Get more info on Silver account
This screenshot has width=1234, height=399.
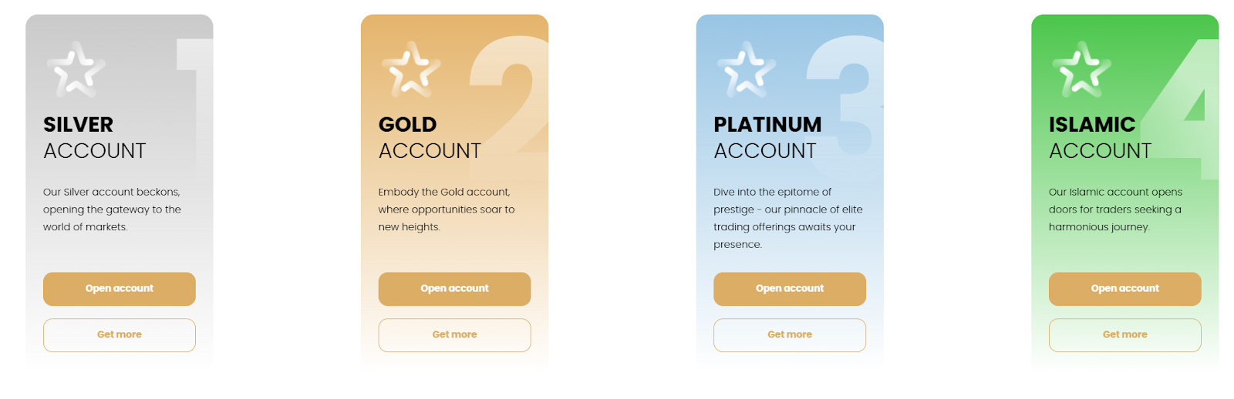coord(120,335)
